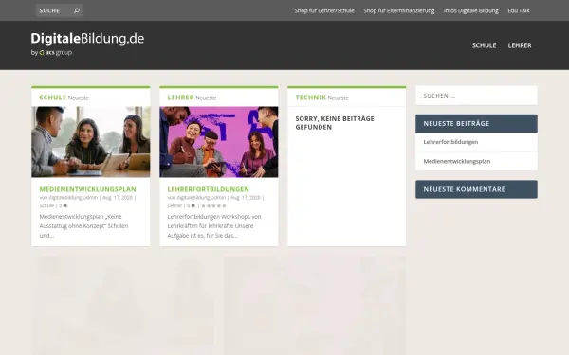Click the magnifier icon in top search
This screenshot has height=355, width=569.
[77, 10]
